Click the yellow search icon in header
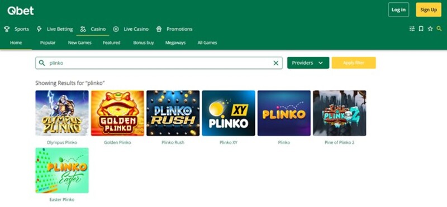 pos(439,28)
